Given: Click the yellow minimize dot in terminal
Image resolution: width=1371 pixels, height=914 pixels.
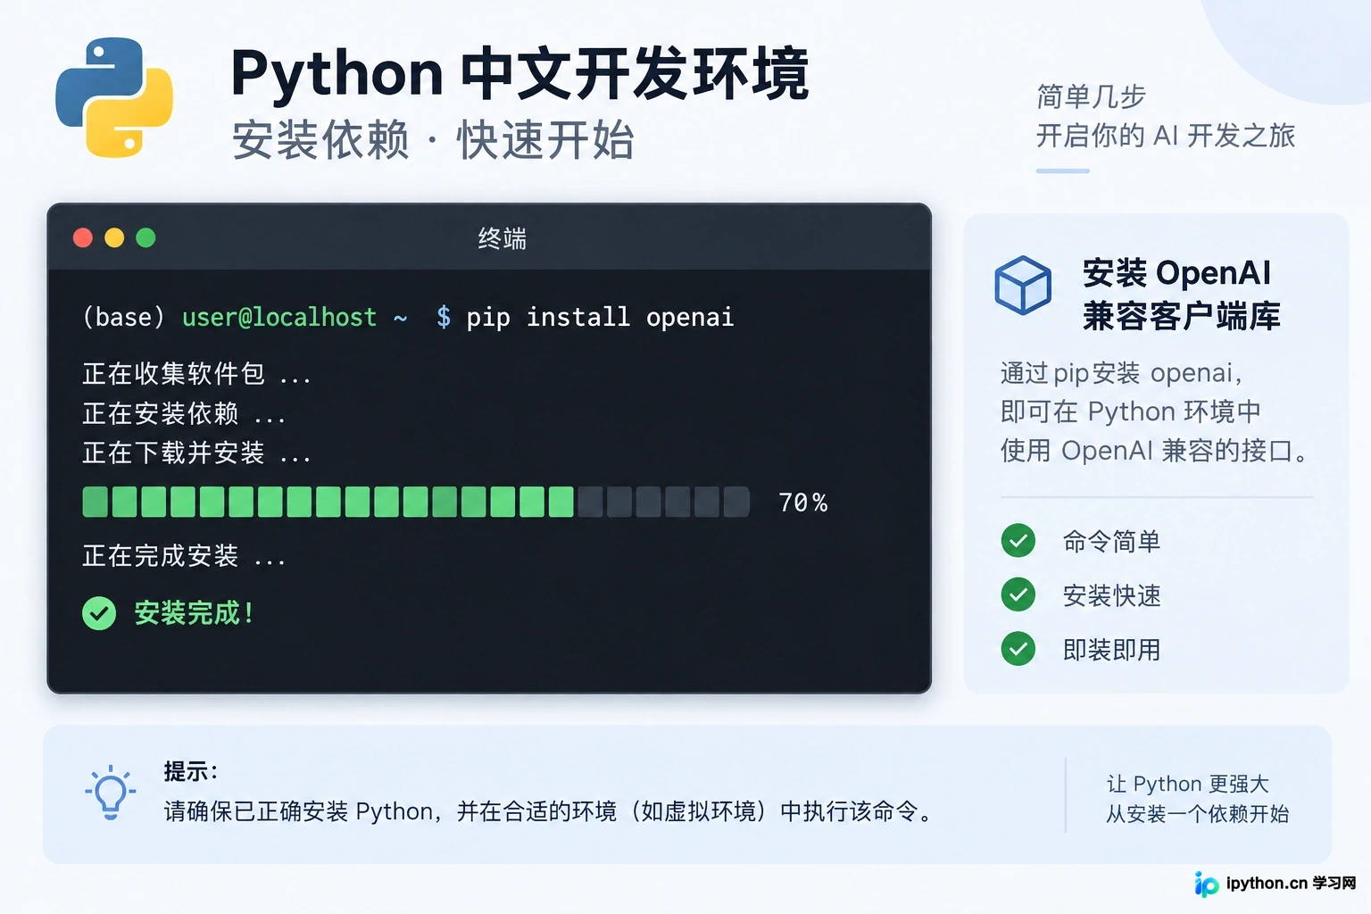Looking at the screenshot, I should (x=114, y=237).
